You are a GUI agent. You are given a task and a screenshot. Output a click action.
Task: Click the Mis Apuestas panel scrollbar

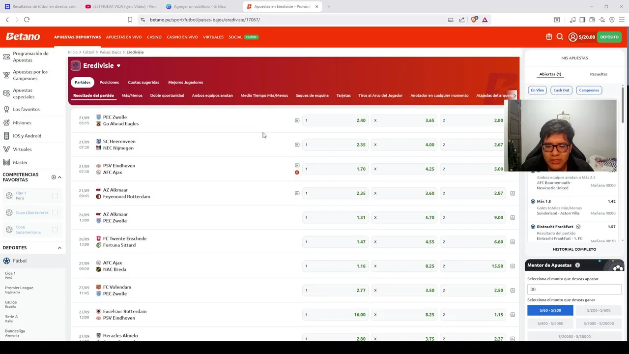click(623, 106)
